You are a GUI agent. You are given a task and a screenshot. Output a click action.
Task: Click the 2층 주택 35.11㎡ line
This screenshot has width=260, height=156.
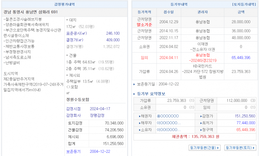90,69
